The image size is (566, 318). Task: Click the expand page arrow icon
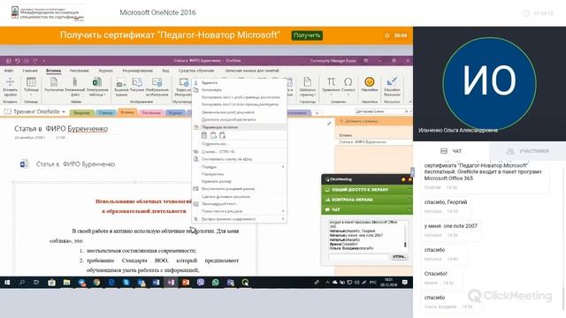pos(329,124)
